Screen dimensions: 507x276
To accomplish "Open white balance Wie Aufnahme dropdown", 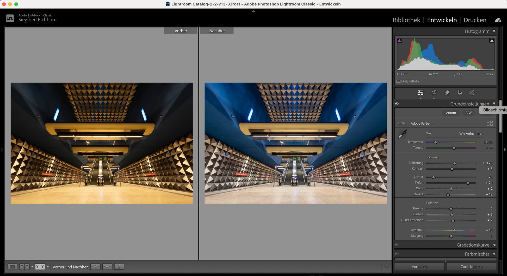I will click(472, 133).
